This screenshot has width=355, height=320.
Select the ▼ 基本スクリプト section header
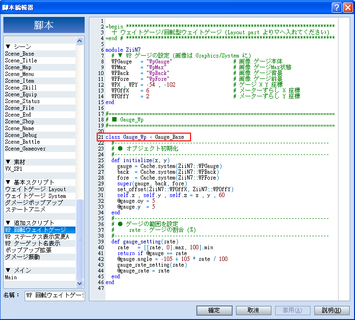tap(40, 183)
